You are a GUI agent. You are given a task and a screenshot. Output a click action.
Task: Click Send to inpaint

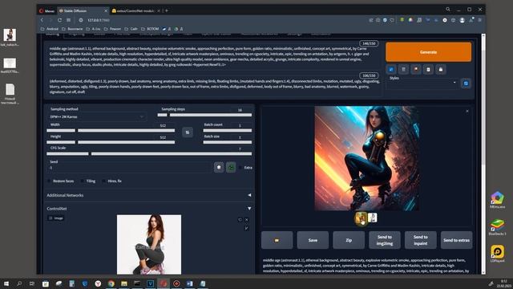(x=420, y=240)
